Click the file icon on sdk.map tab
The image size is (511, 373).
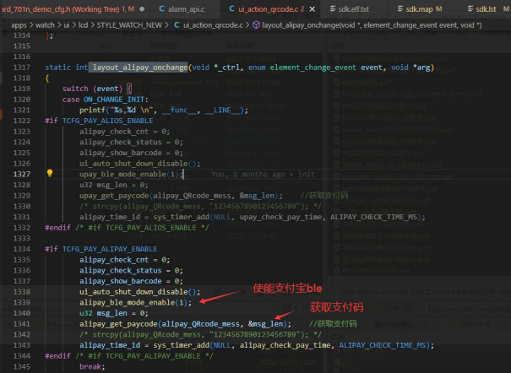(400, 8)
